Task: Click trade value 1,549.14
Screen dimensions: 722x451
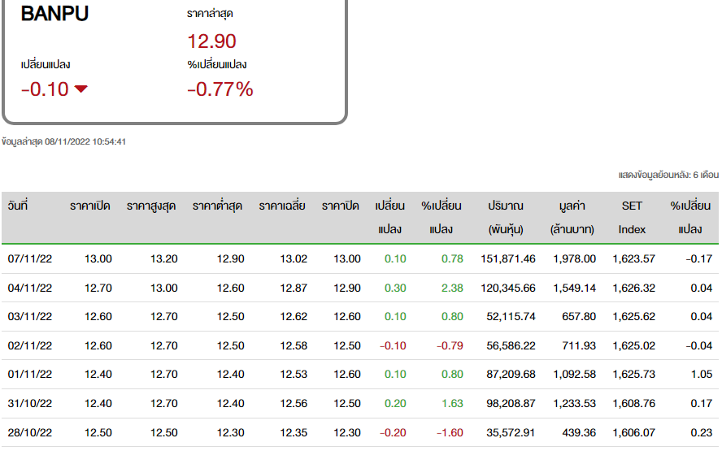Action: [x=574, y=288]
